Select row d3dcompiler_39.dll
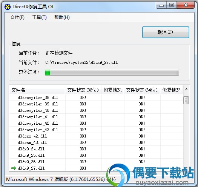The width and height of the screenshot is (198, 187). pyautogui.click(x=96, y=104)
